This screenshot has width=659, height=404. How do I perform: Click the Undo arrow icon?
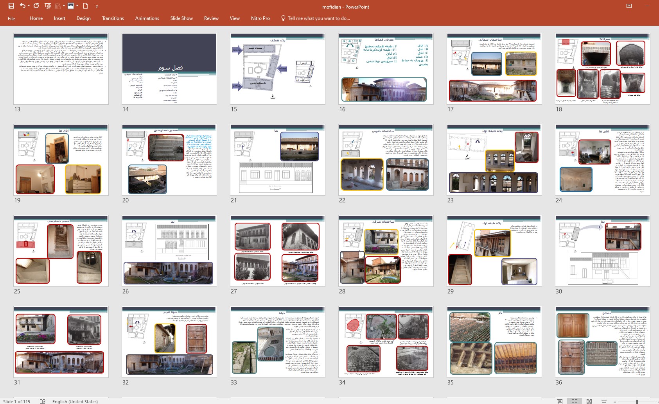point(22,6)
